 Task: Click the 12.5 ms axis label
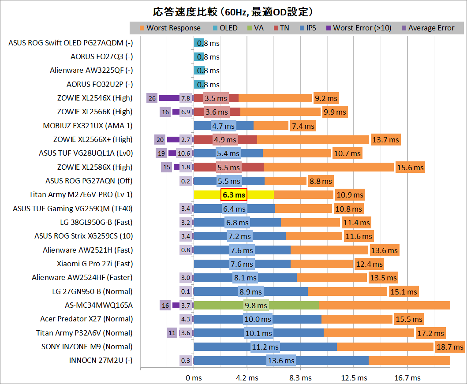354,378
